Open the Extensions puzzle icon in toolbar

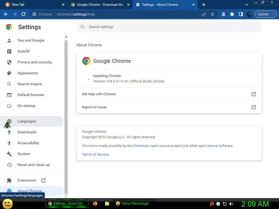232,14
